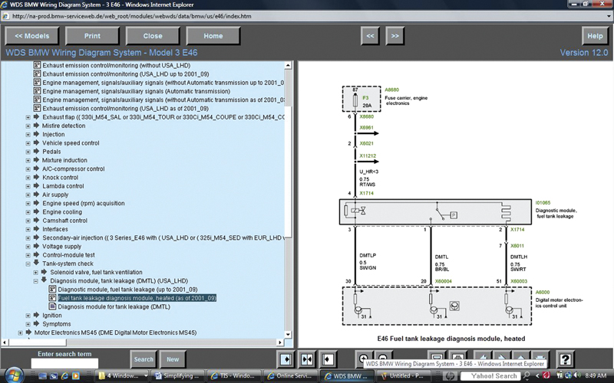Click the Yahoo search magnifier icon

click(527, 376)
